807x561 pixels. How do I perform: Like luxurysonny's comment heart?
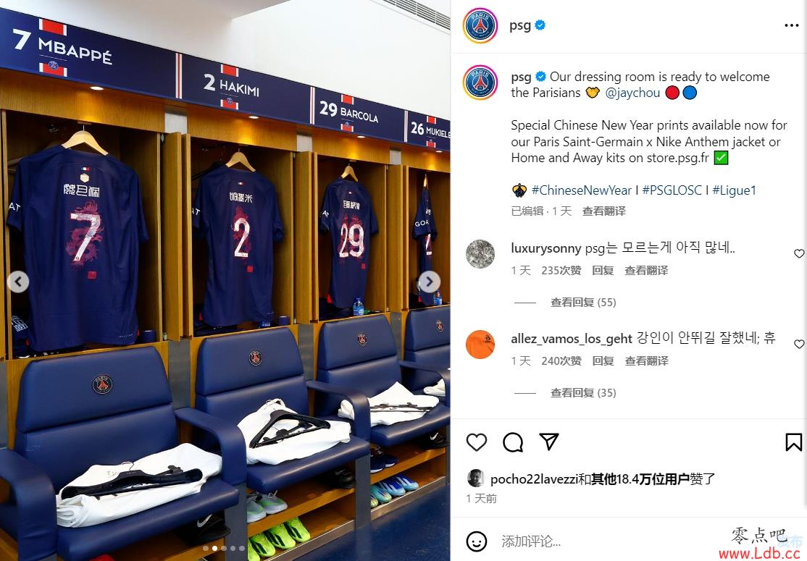tap(799, 253)
